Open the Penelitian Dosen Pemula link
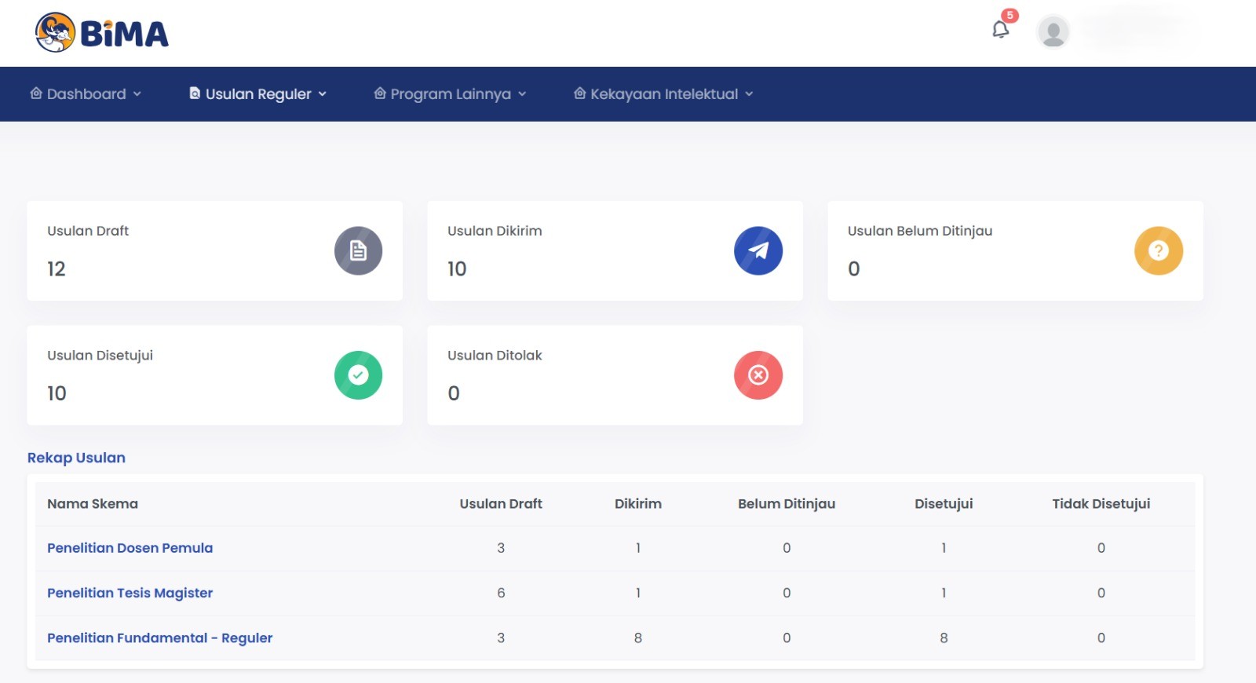 click(x=130, y=548)
